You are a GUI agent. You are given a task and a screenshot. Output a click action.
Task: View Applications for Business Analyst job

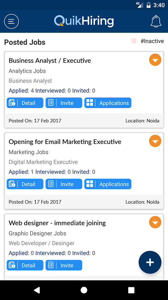point(108,103)
